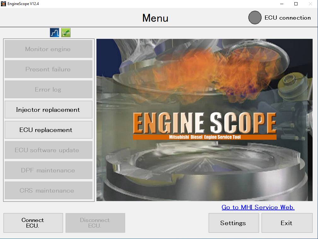The image size is (318, 239).
Task: Select ECU replacement
Action: [x=48, y=130]
